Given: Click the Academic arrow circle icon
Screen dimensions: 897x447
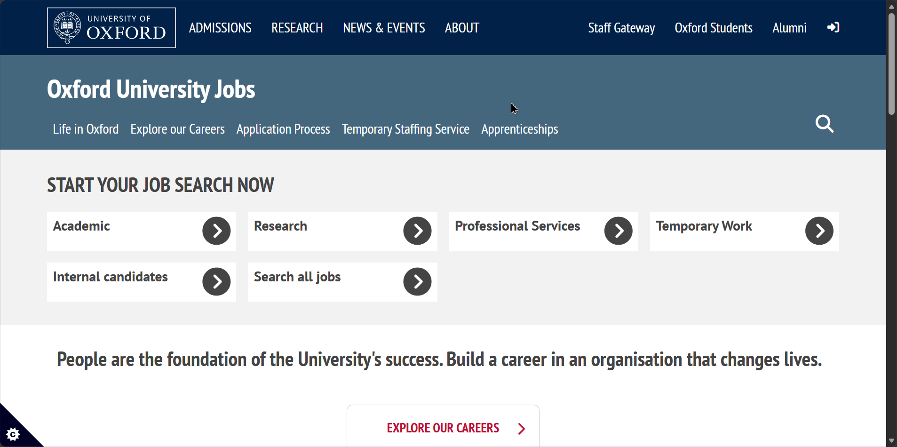Looking at the screenshot, I should pos(216,231).
